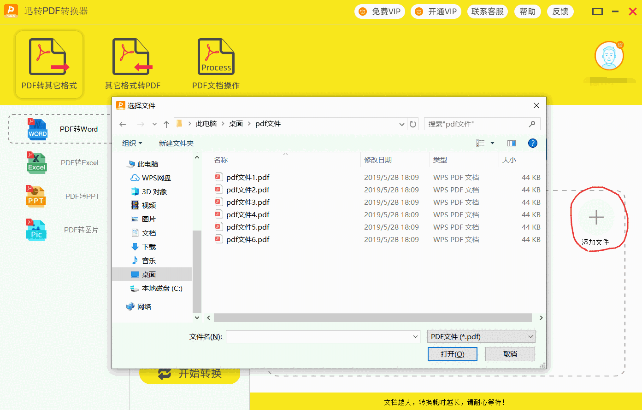The width and height of the screenshot is (642, 410).
Task: Click the horizontal scrollbar in file list
Action: (372, 318)
